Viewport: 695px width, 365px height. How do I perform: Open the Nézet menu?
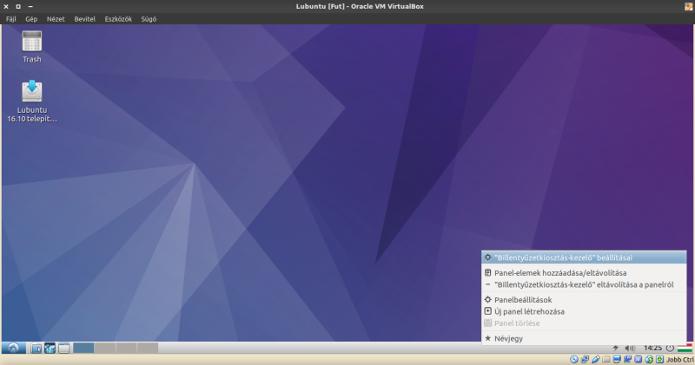pos(56,19)
